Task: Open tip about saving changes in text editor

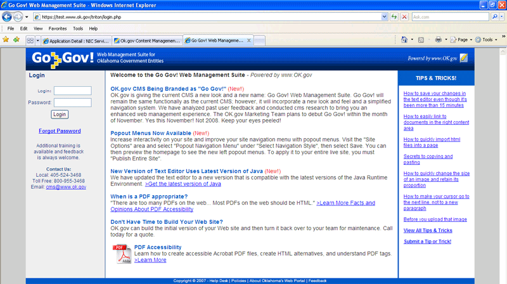Action: pyautogui.click(x=435, y=100)
